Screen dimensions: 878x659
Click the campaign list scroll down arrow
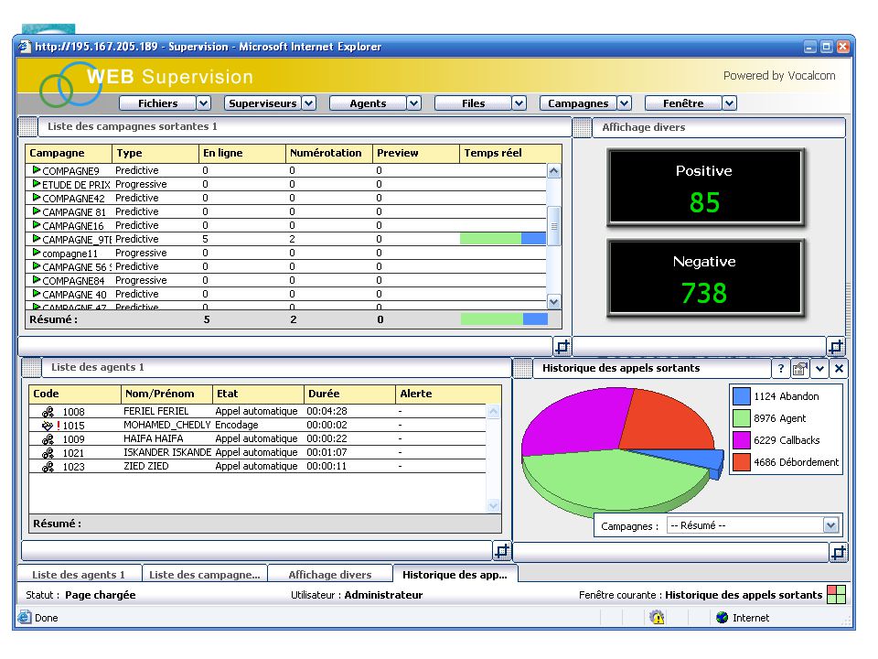553,302
